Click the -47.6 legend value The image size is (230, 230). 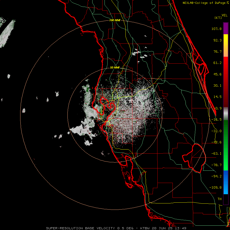tap(216, 142)
